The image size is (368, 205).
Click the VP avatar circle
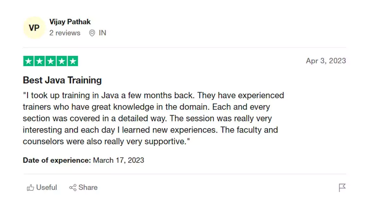(x=34, y=28)
